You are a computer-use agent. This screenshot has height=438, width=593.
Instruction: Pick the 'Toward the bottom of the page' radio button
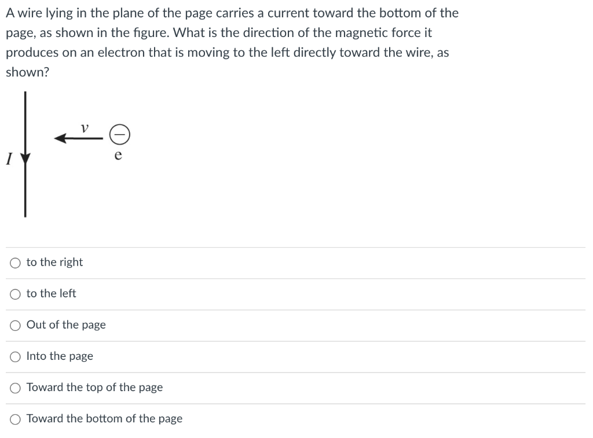pyautogui.click(x=15, y=419)
